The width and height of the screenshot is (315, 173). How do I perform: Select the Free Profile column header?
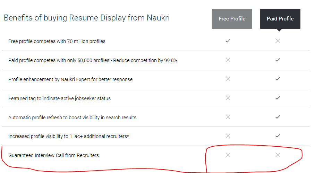tap(232, 19)
